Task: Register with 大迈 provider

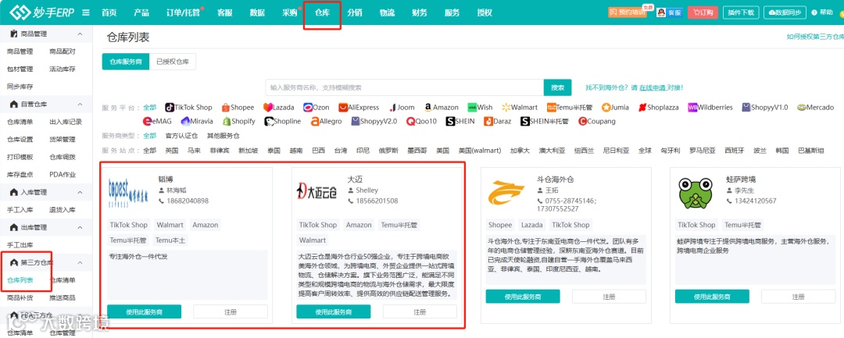Action: [420, 311]
